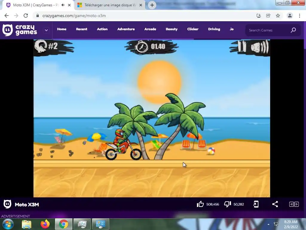This screenshot has width=306, height=230.
Task: Click the add-to-device icon beside dislike count
Action: (256, 204)
